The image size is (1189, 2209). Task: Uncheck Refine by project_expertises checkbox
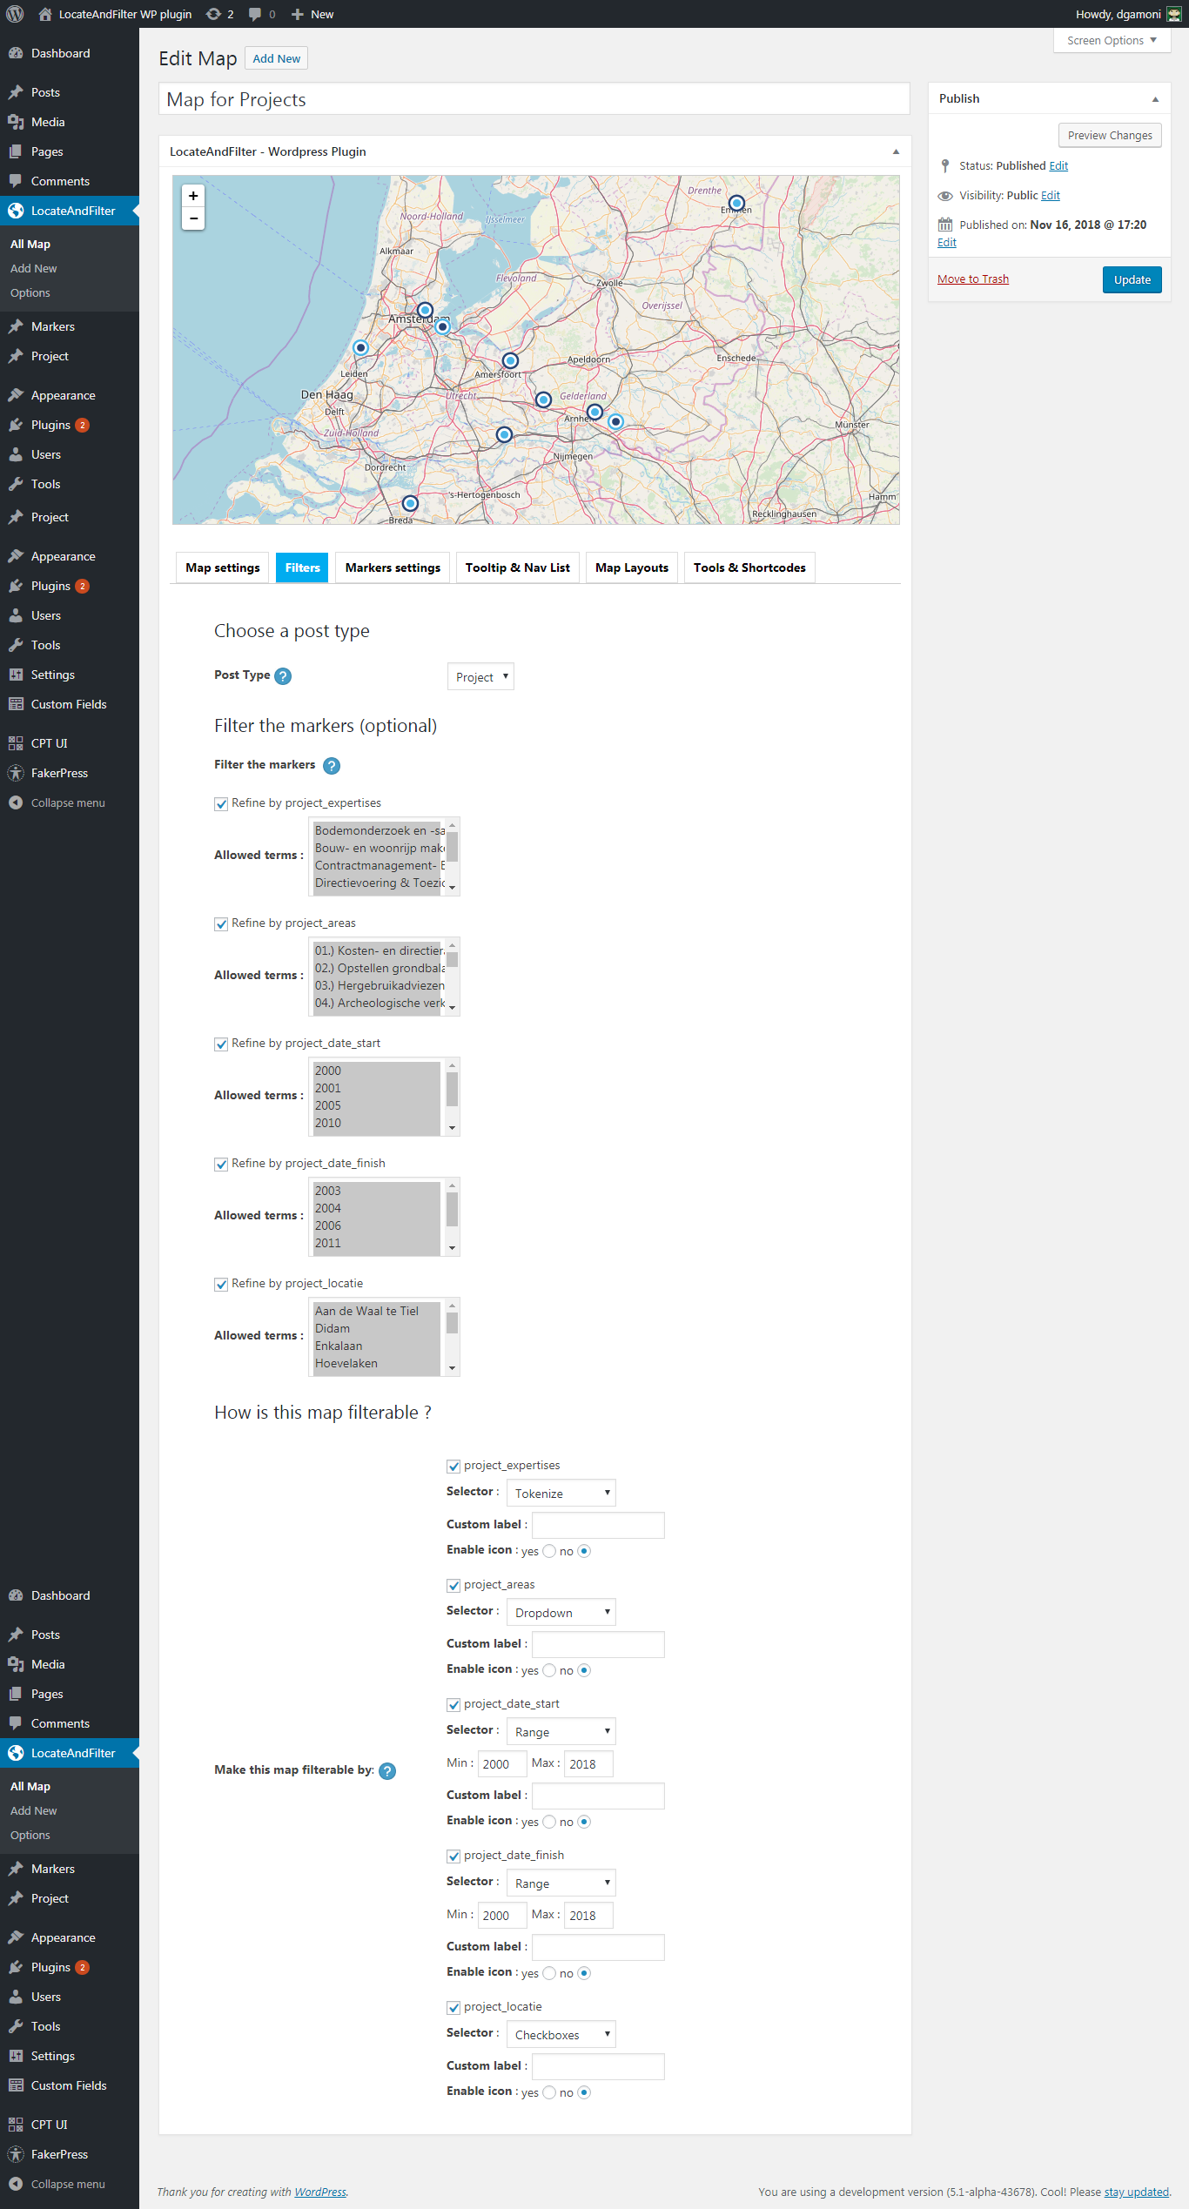click(x=221, y=804)
